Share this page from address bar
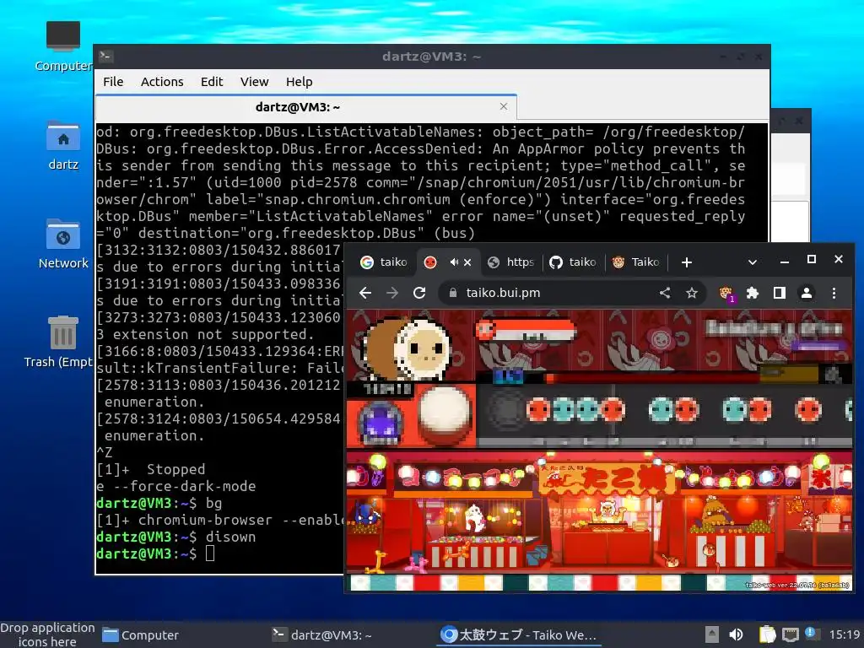This screenshot has width=864, height=648. 665,293
